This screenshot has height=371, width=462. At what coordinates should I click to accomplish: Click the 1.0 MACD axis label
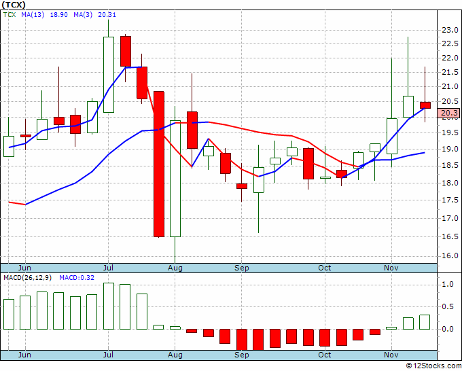point(448,285)
